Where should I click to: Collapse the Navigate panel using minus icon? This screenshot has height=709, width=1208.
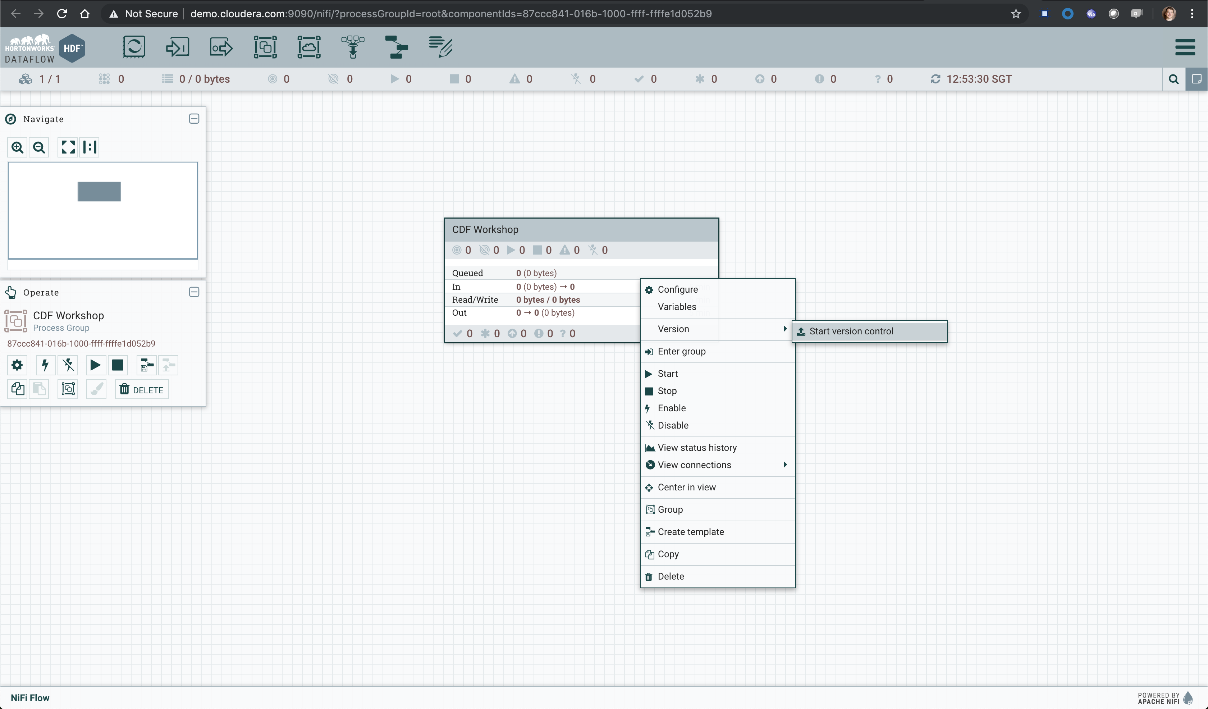click(194, 119)
